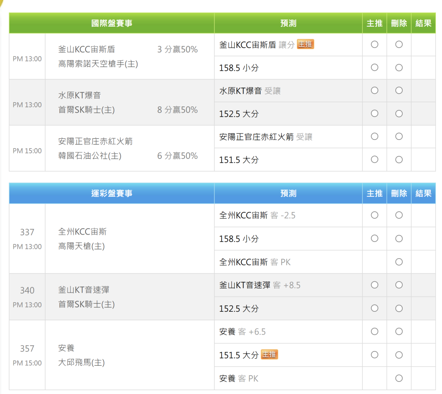Click team name 全州KCC宙斯 in matches column
Image resolution: width=442 pixels, height=394 pixels.
(82, 232)
